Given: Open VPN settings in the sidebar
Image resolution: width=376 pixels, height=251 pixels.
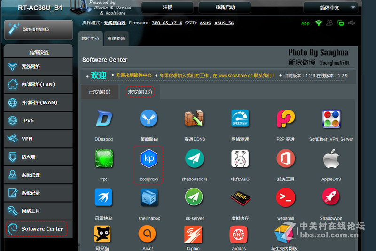Looking at the screenshot, I should click(38, 139).
